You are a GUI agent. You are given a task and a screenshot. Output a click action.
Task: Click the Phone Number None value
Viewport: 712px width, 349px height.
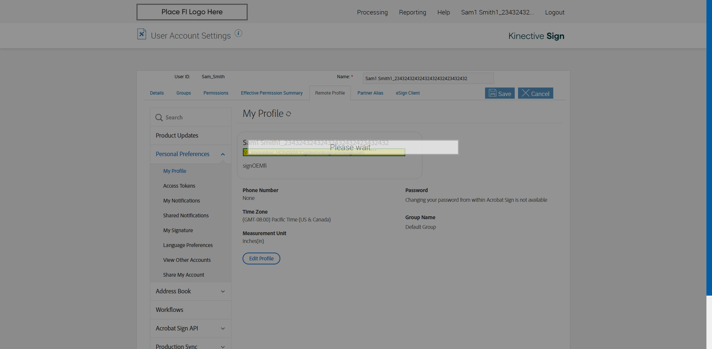248,198
